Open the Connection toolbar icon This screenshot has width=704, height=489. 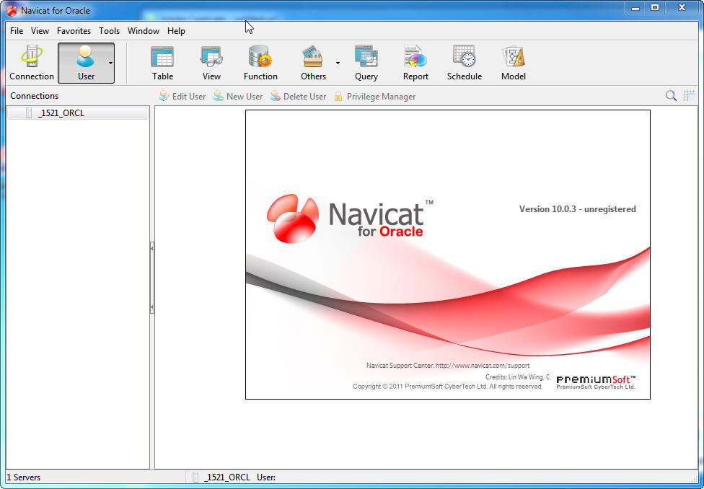(32, 63)
